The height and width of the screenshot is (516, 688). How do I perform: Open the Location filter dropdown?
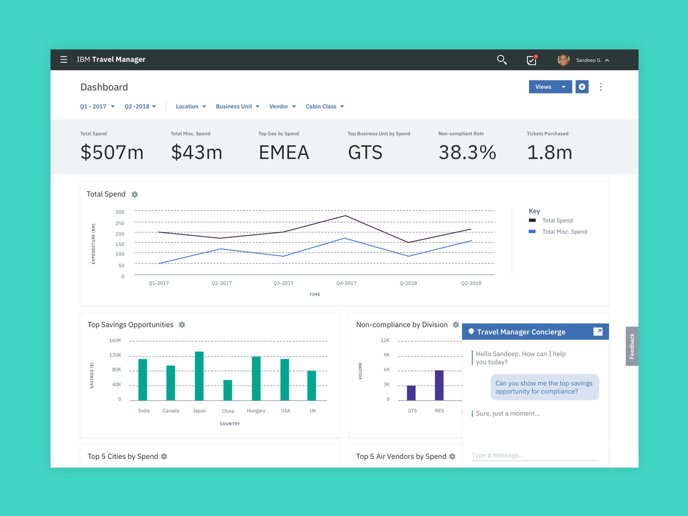pyautogui.click(x=191, y=106)
